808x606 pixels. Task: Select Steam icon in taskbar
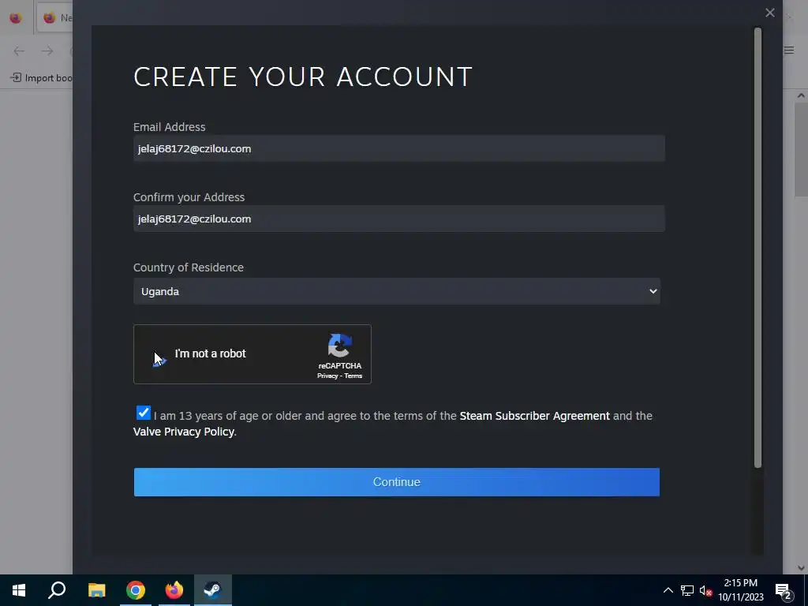[x=213, y=590]
